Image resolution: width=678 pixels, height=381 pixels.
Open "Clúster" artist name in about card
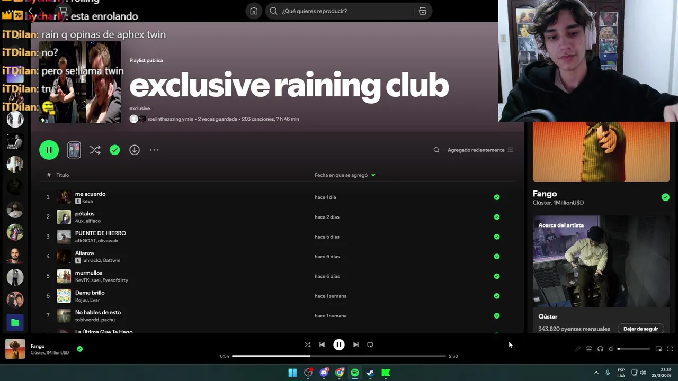548,316
